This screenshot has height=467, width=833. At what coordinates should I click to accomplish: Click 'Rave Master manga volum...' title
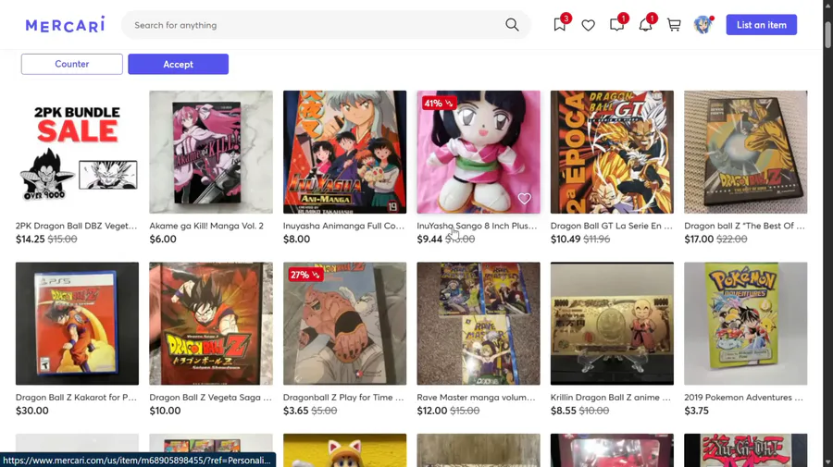coord(476,397)
